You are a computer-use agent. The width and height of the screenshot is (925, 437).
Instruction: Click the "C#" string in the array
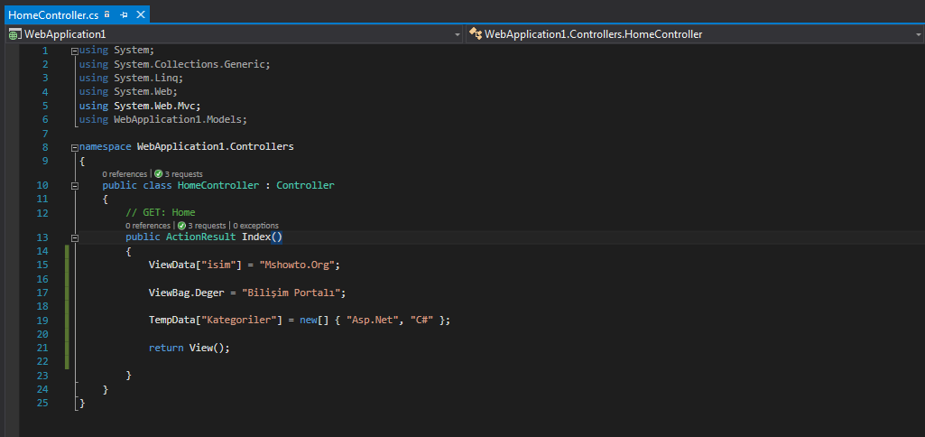(x=421, y=320)
